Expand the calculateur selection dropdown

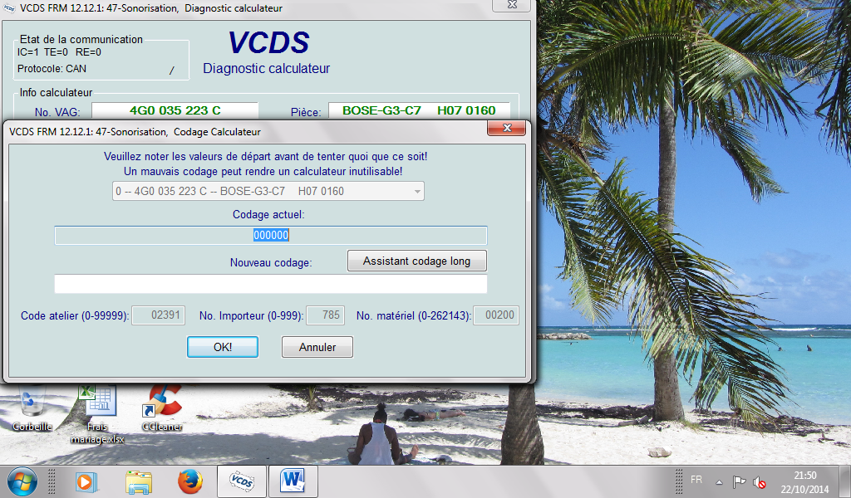tap(417, 191)
